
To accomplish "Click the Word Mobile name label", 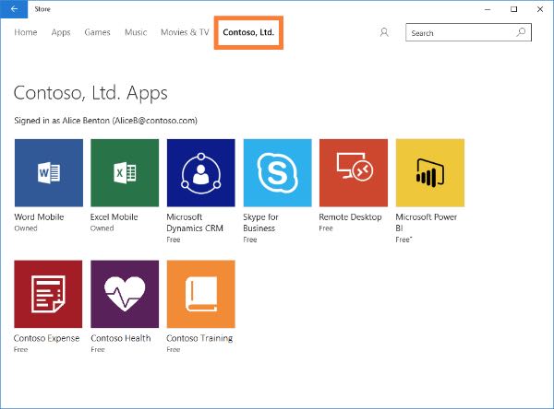I will [x=38, y=217].
